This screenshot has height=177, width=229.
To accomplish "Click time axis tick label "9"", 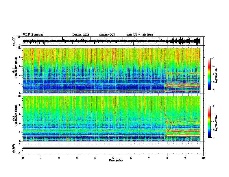I will (x=185, y=158).
